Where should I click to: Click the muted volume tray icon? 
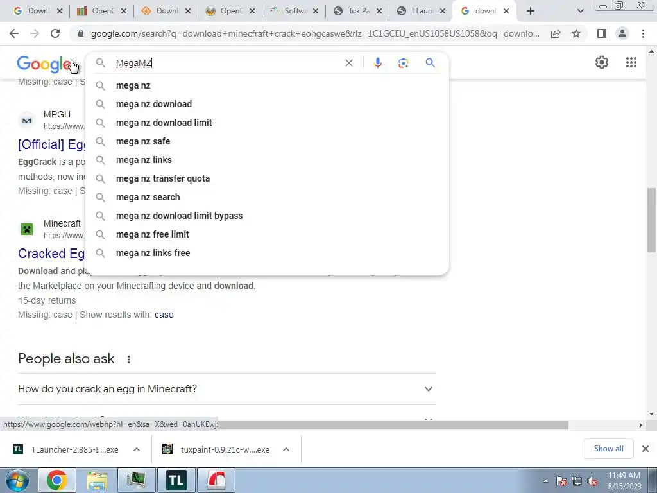click(x=592, y=481)
